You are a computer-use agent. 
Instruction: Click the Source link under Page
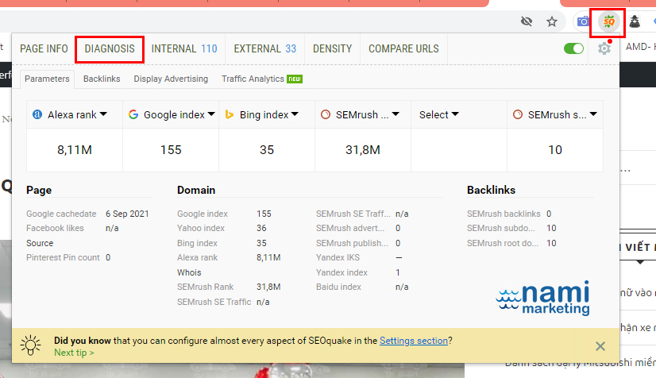[x=40, y=243]
